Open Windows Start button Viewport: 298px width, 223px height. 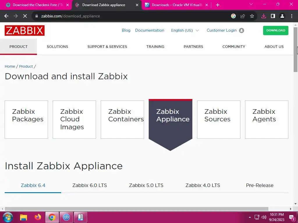[x=8, y=217]
